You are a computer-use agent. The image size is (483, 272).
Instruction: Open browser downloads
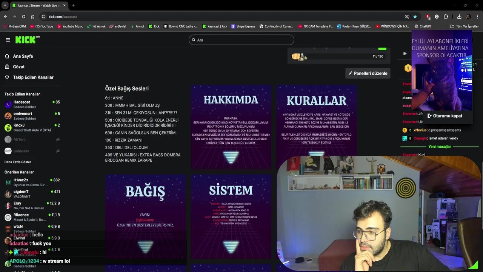click(x=459, y=17)
